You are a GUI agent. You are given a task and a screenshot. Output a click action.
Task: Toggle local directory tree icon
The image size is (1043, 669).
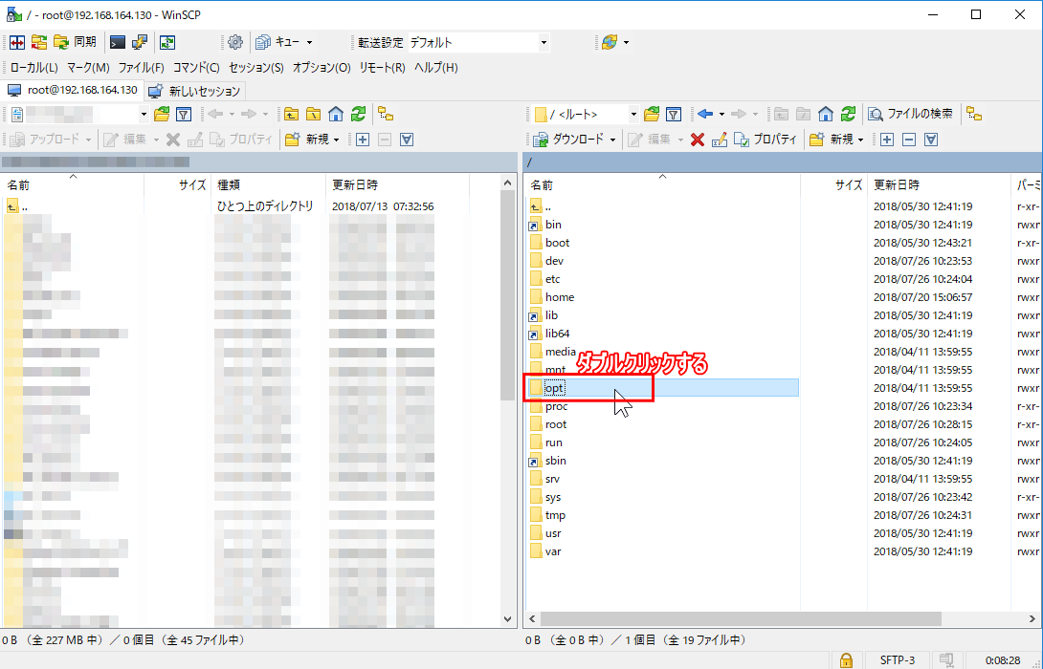click(x=386, y=115)
